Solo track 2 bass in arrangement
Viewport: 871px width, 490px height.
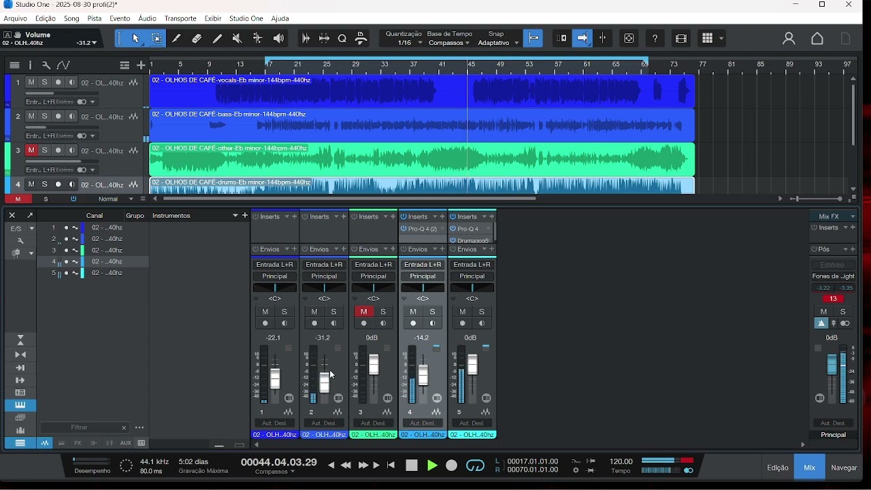(44, 116)
